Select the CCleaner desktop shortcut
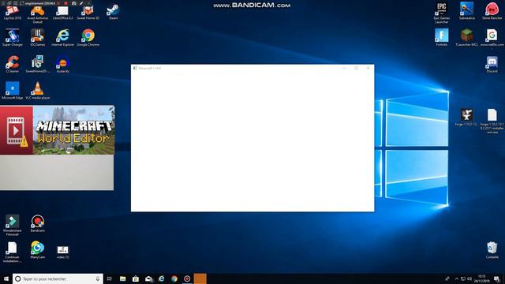This screenshot has height=284, width=505. [13, 64]
